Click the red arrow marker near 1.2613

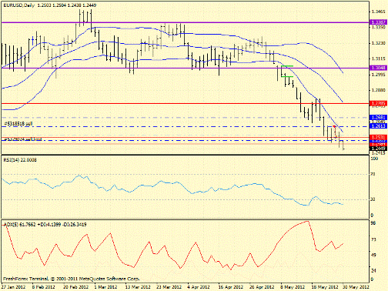[x=334, y=126]
